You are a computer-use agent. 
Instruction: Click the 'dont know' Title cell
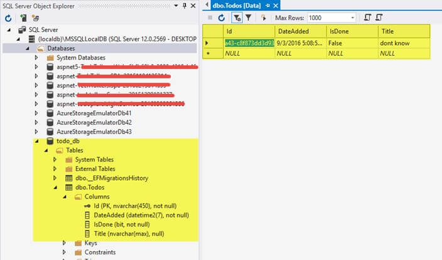click(404, 43)
